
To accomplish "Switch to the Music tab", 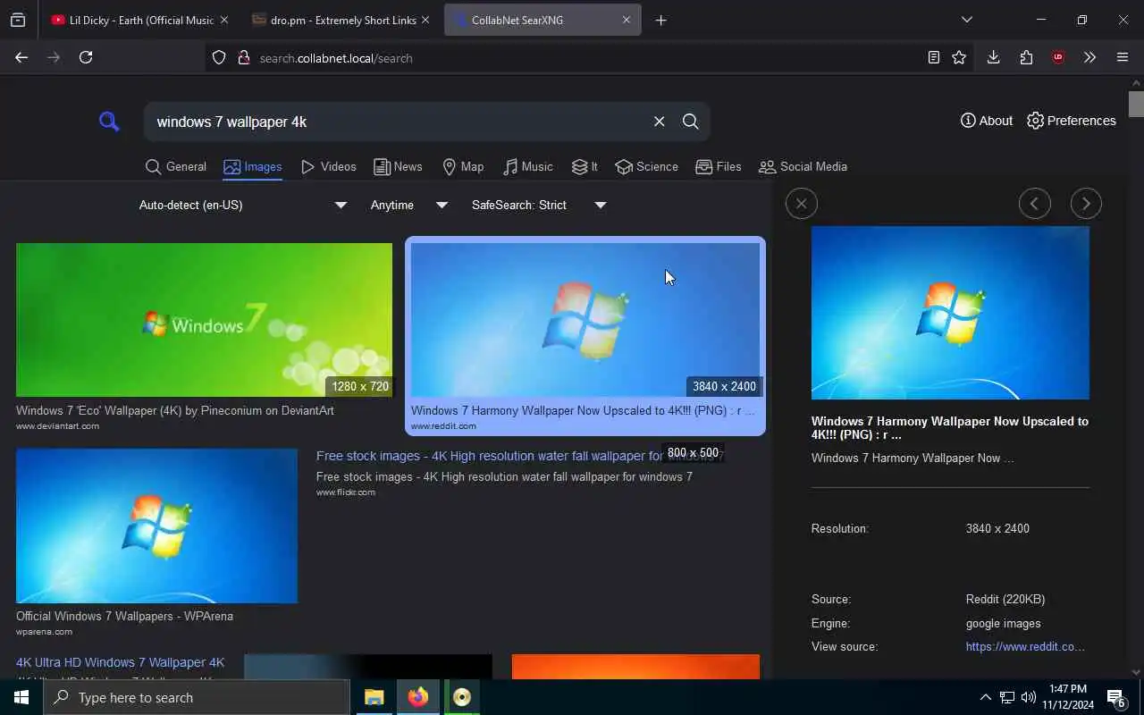I will point(528,166).
